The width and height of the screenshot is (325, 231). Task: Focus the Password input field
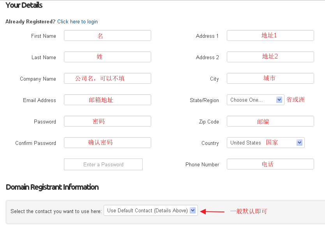coord(107,121)
